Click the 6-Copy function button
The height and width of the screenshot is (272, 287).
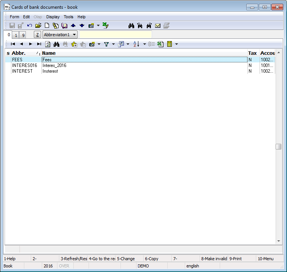(158, 259)
